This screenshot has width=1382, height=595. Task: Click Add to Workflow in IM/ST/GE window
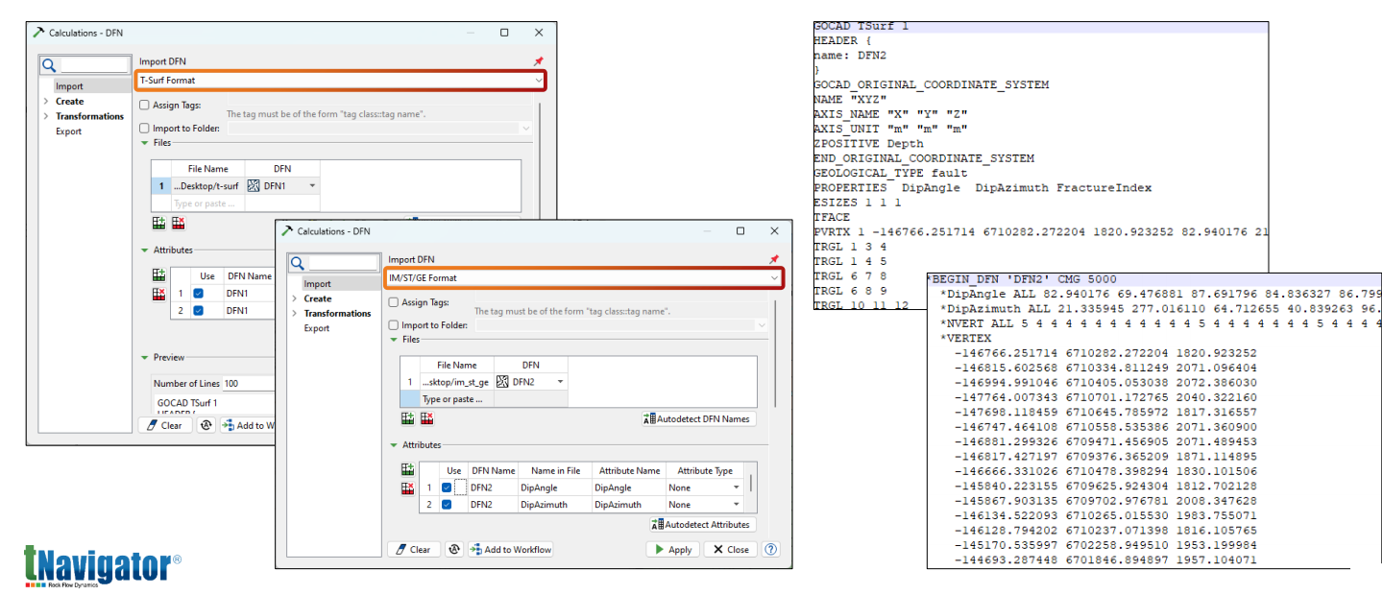[511, 550]
